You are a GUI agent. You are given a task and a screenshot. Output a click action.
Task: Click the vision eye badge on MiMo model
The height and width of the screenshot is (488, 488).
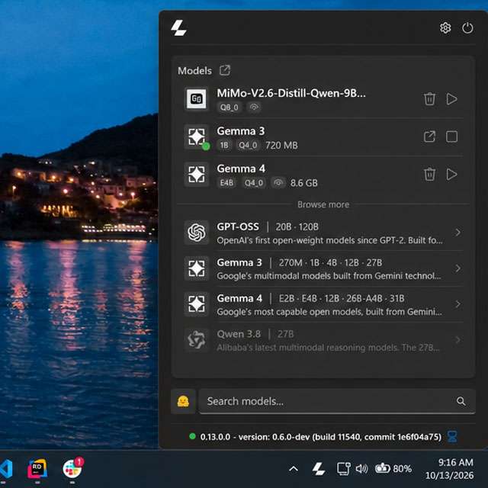(x=254, y=107)
